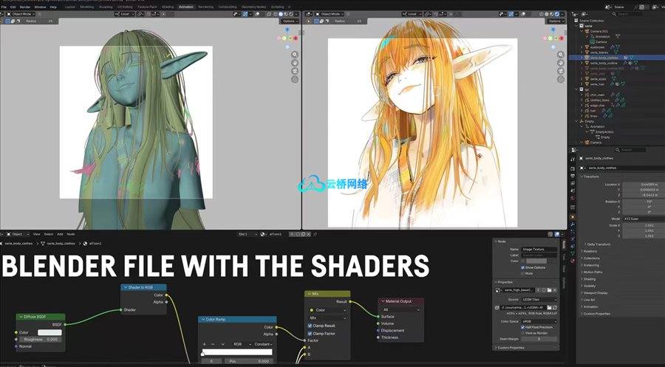Viewport: 665px width, 367px height.
Task: Collapse the Camera.001 item in outliner
Action: click(582, 31)
